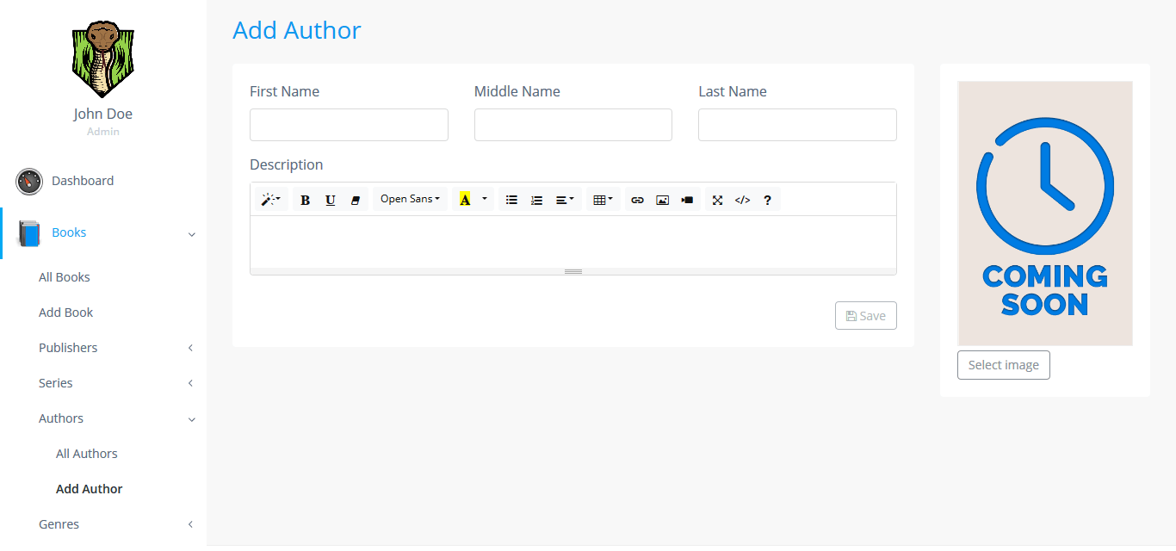Viewport: 1176px width, 551px height.
Task: Click the Save button
Action: [x=865, y=316]
